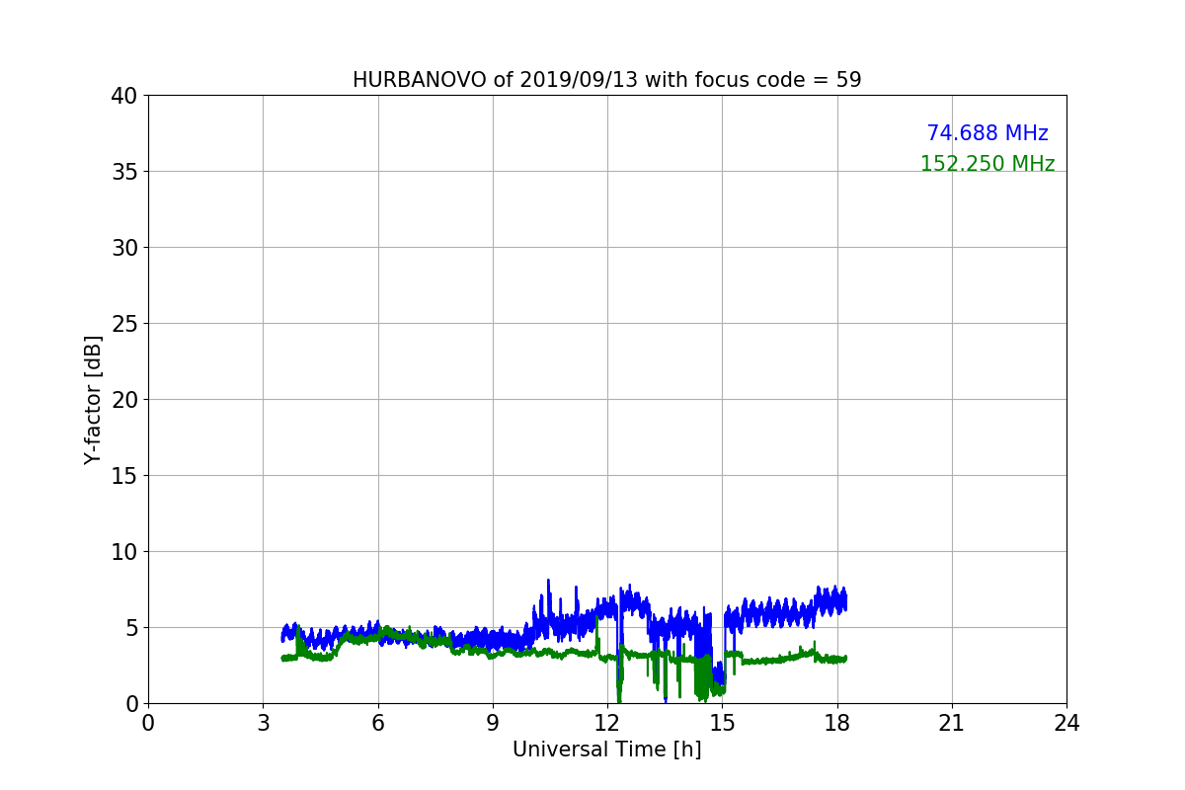Click x-axis tick value 21
The image size is (1185, 790).
coord(952,723)
